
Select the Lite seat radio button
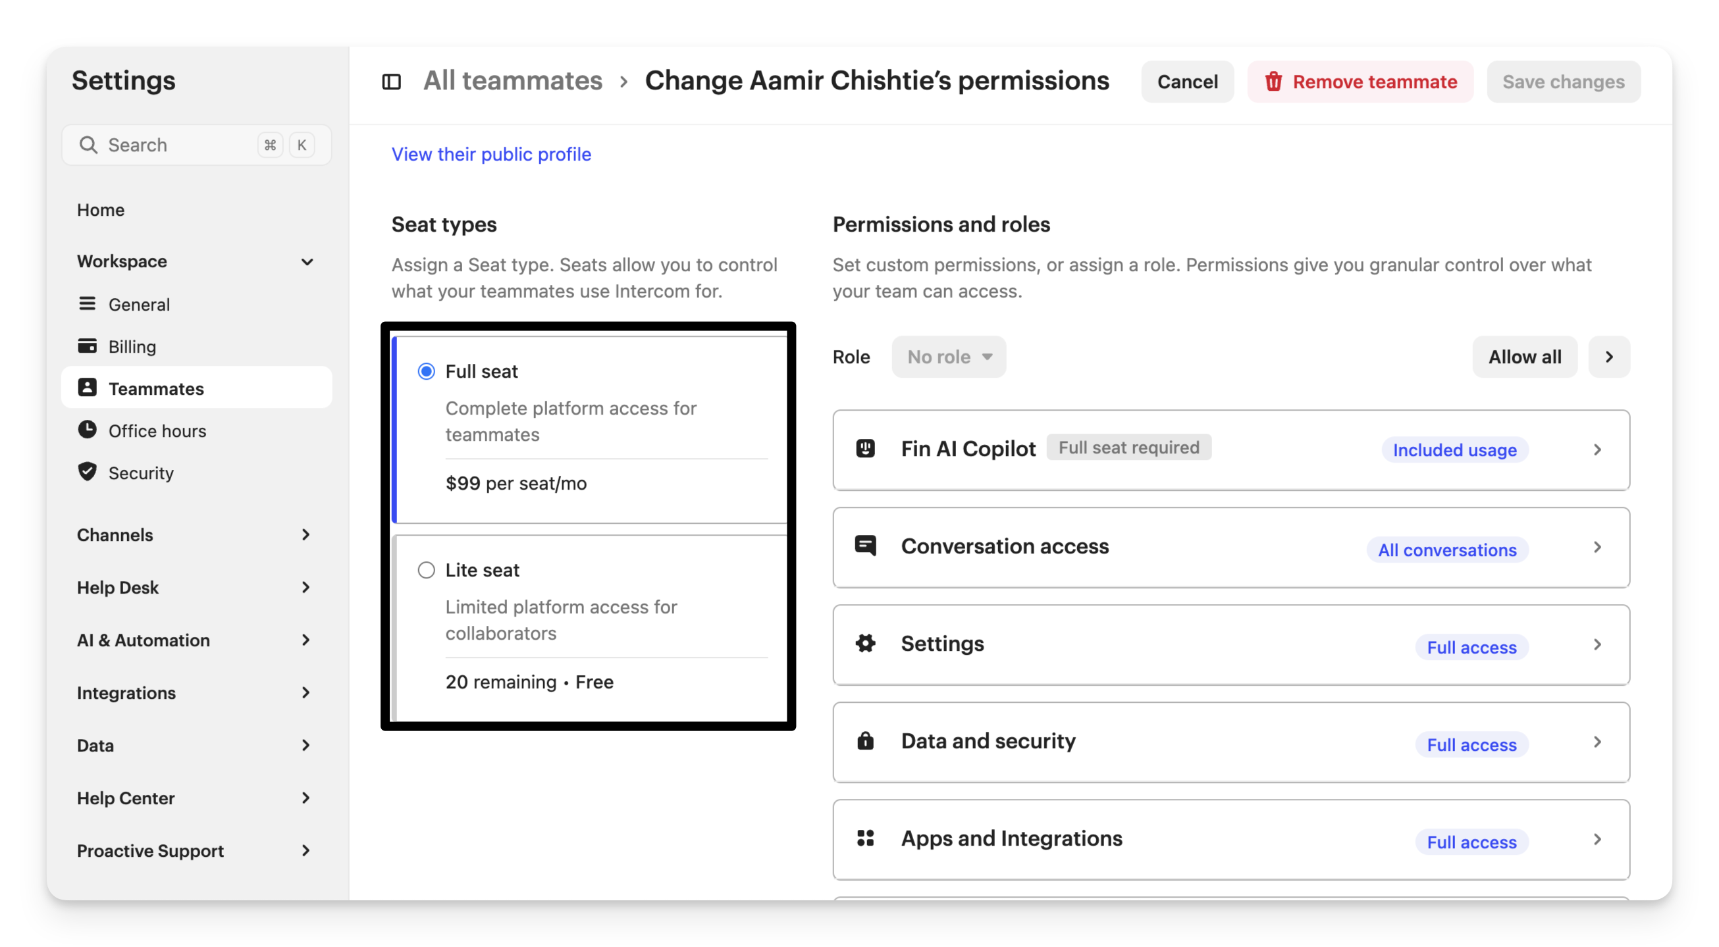tap(427, 570)
